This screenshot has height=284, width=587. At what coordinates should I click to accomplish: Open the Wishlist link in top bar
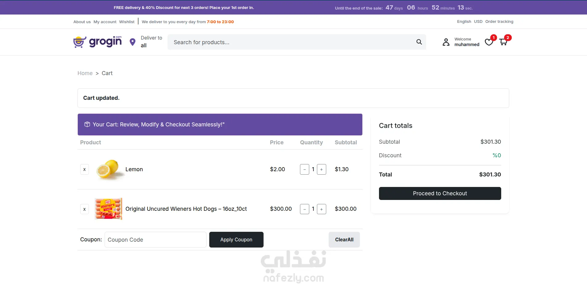[x=127, y=22]
